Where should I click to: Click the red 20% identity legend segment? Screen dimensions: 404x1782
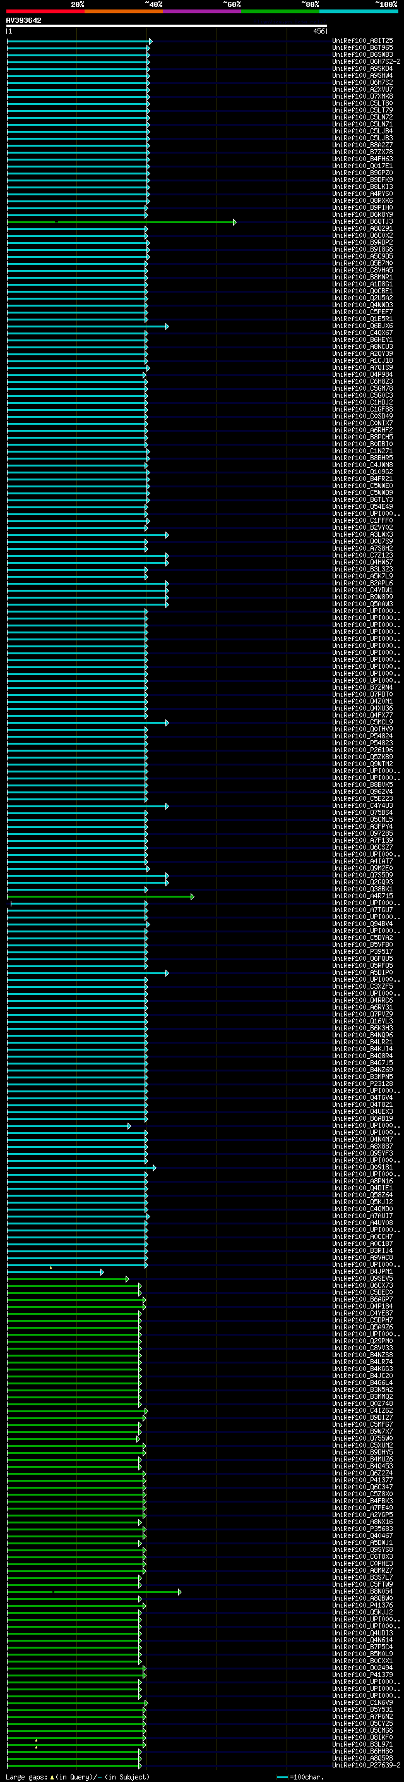45,11
